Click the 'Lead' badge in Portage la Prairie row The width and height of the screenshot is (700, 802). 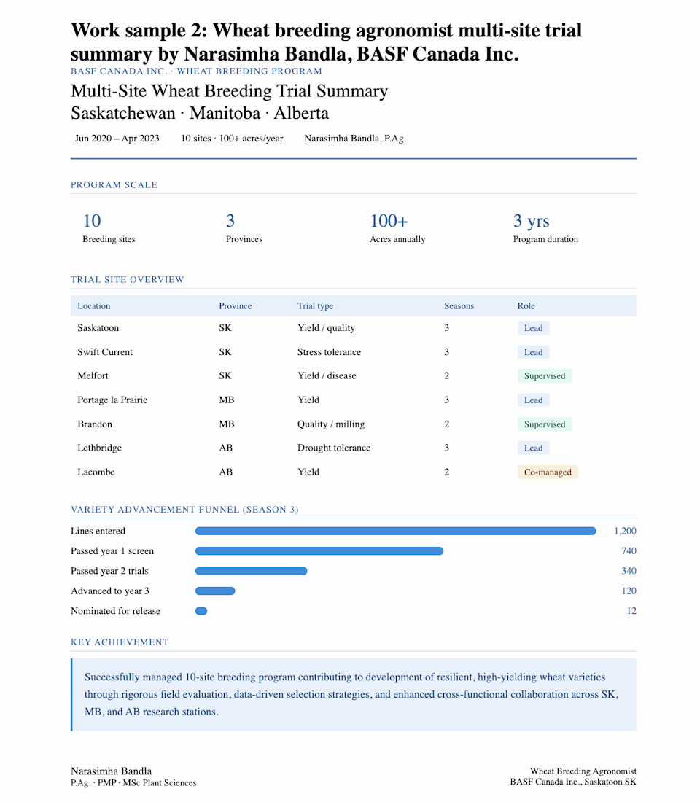(x=533, y=400)
